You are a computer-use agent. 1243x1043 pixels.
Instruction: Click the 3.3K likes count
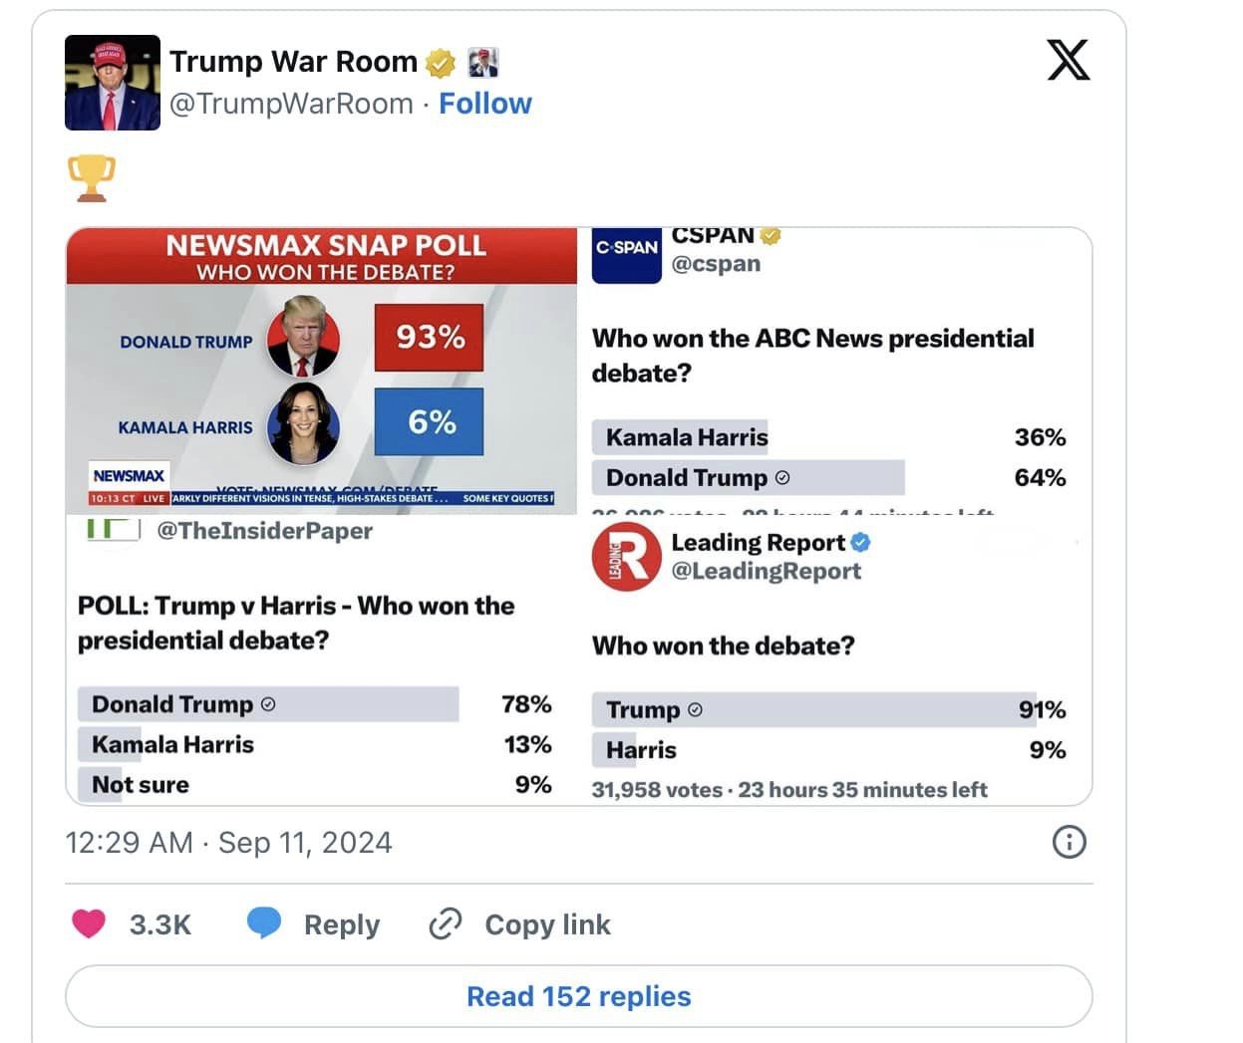pyautogui.click(x=159, y=924)
